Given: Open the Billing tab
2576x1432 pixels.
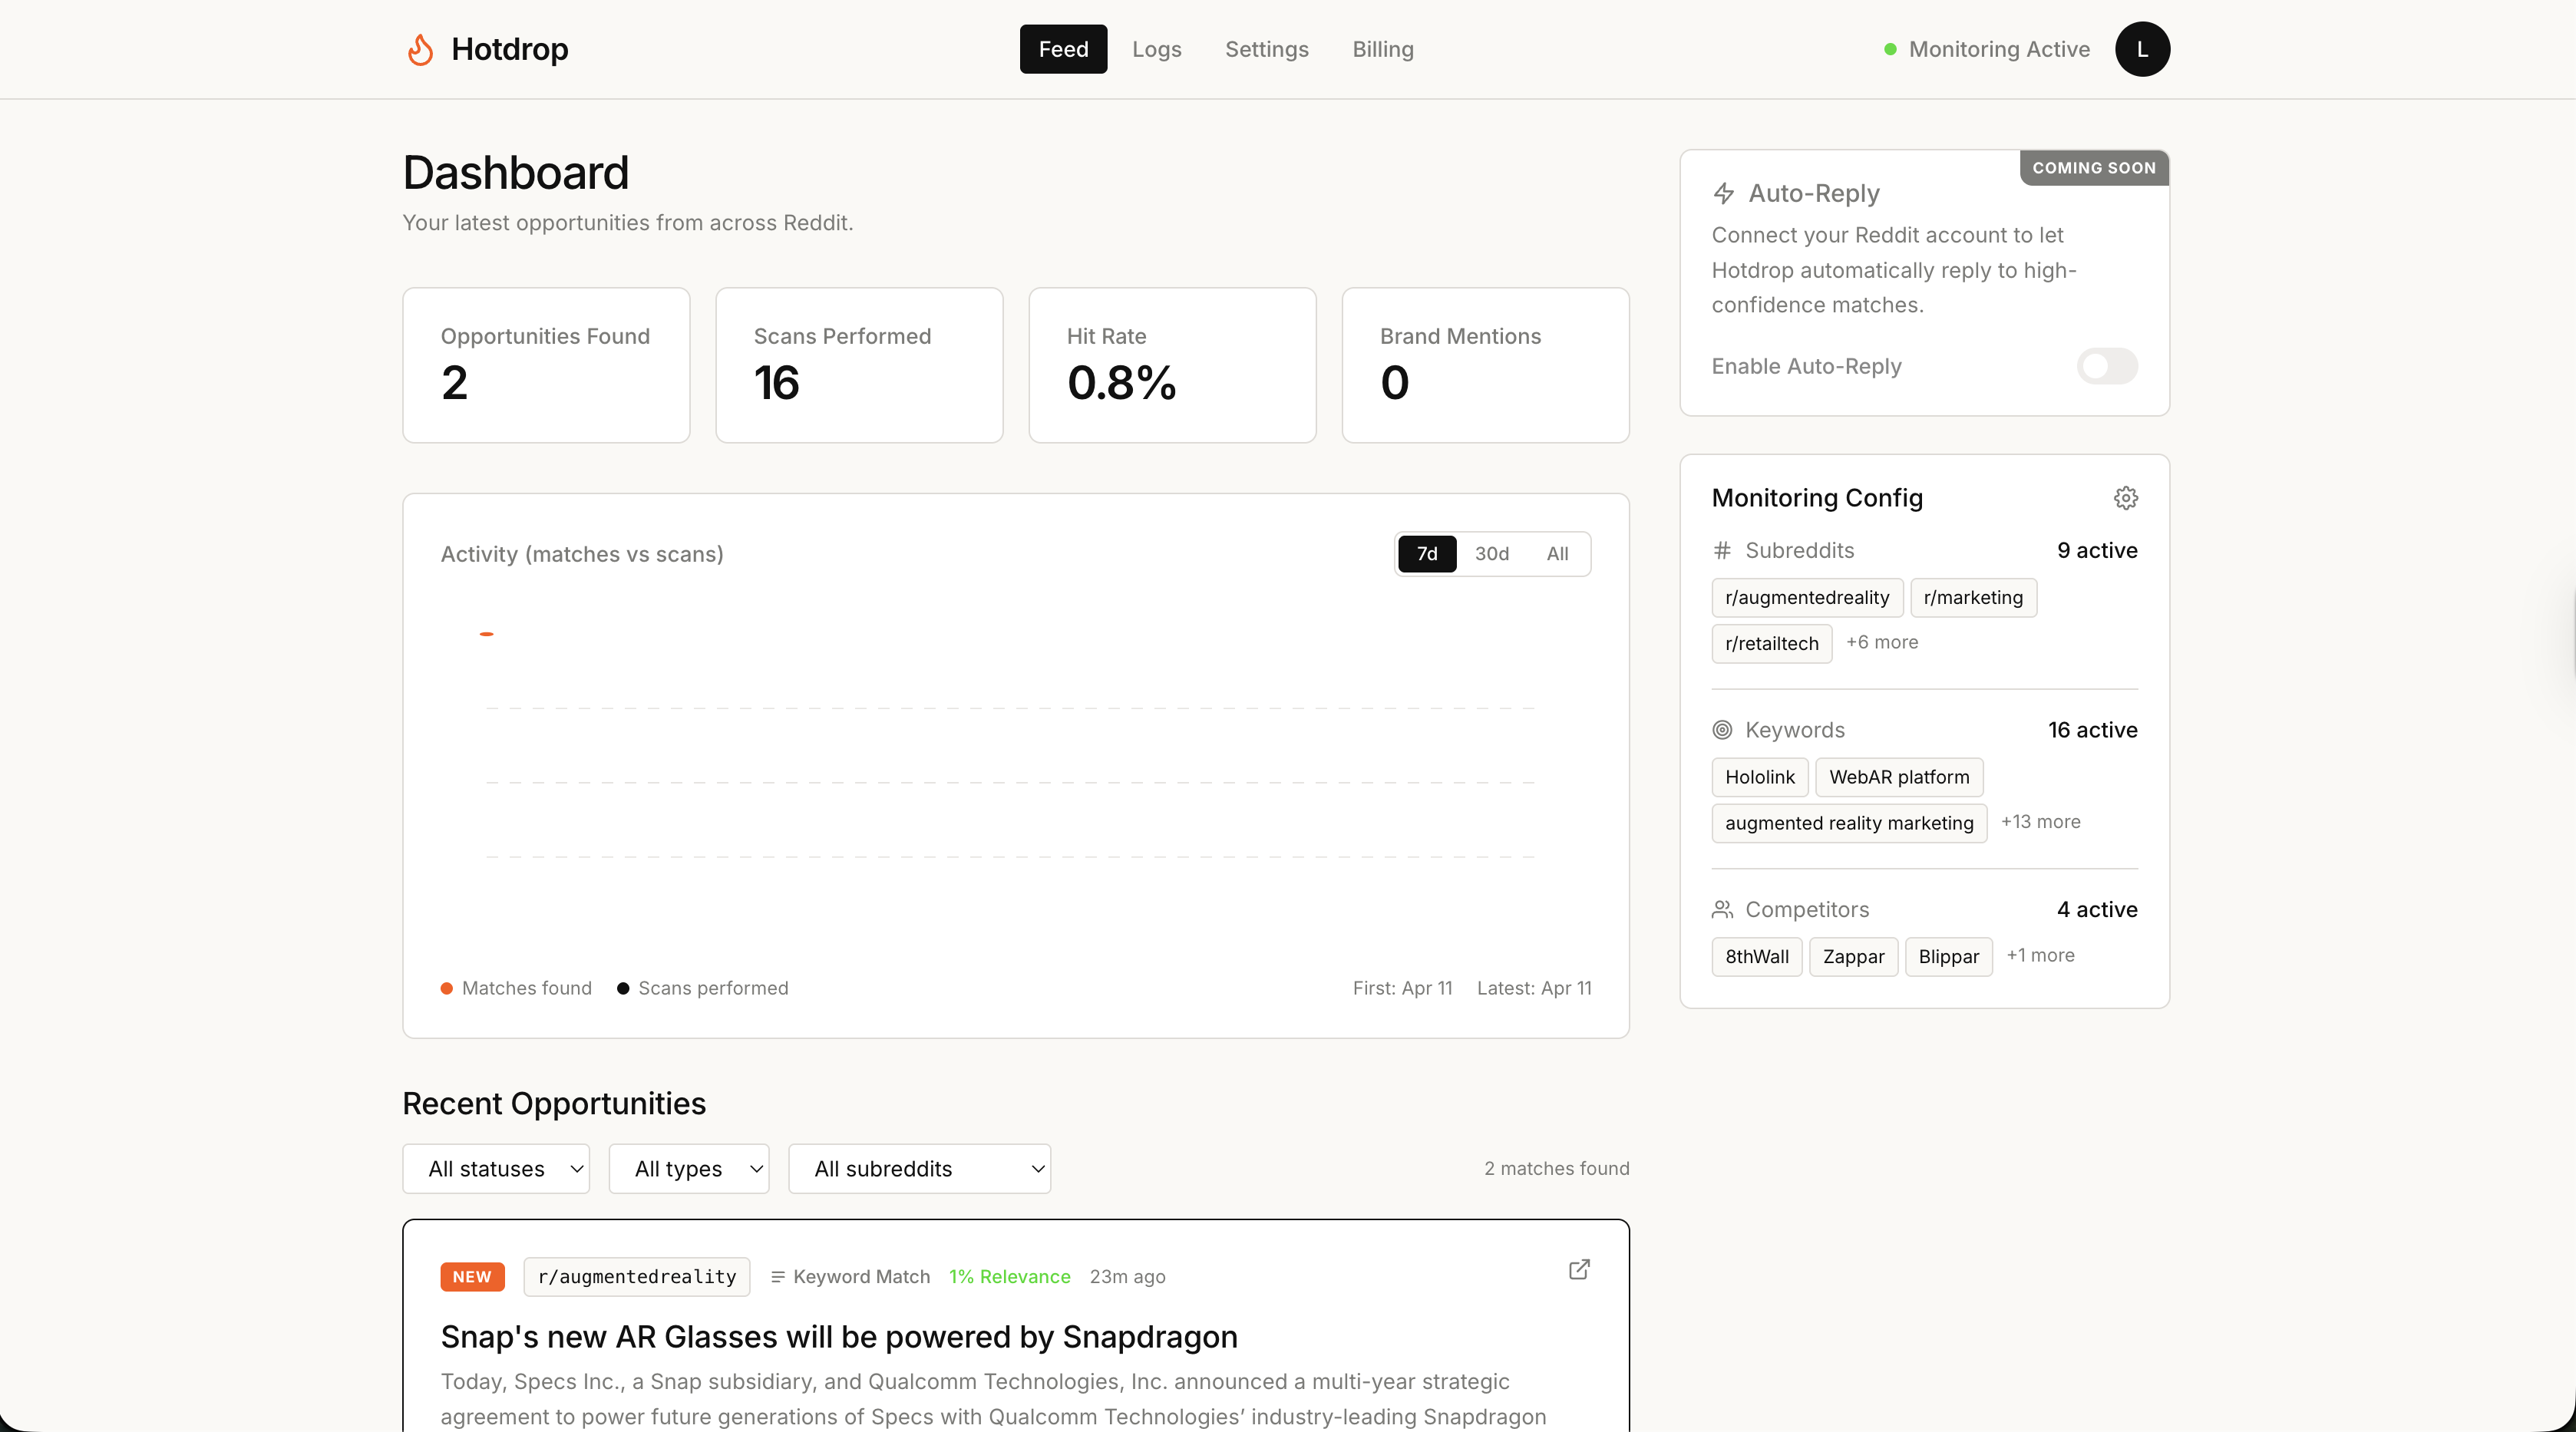Looking at the screenshot, I should [1382, 49].
